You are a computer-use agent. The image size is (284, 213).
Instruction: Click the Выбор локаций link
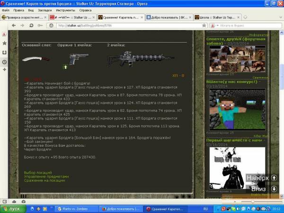[x=38, y=173]
